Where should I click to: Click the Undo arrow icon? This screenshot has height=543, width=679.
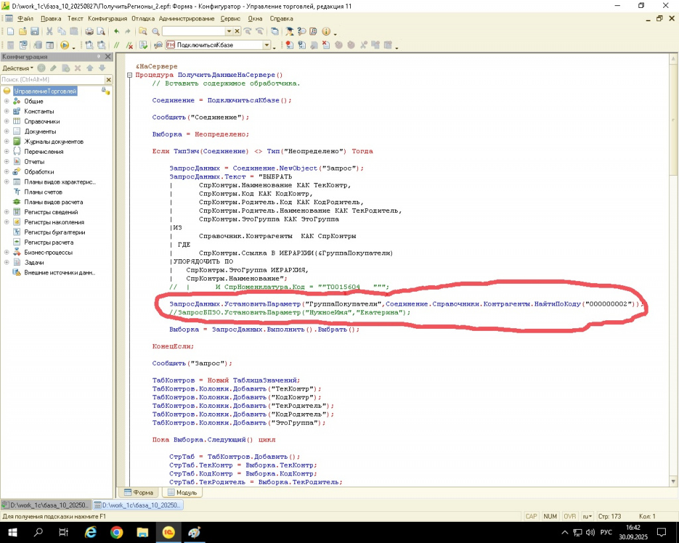(117, 31)
